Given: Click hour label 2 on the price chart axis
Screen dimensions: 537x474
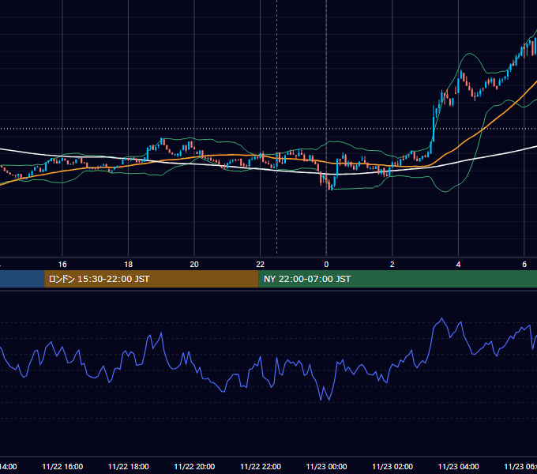Looking at the screenshot, I should point(392,265).
